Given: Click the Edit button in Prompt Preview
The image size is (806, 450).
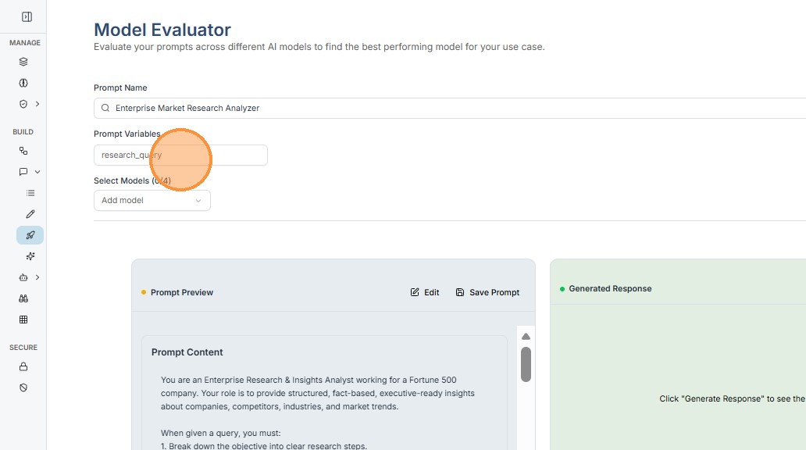Looking at the screenshot, I should [x=425, y=292].
